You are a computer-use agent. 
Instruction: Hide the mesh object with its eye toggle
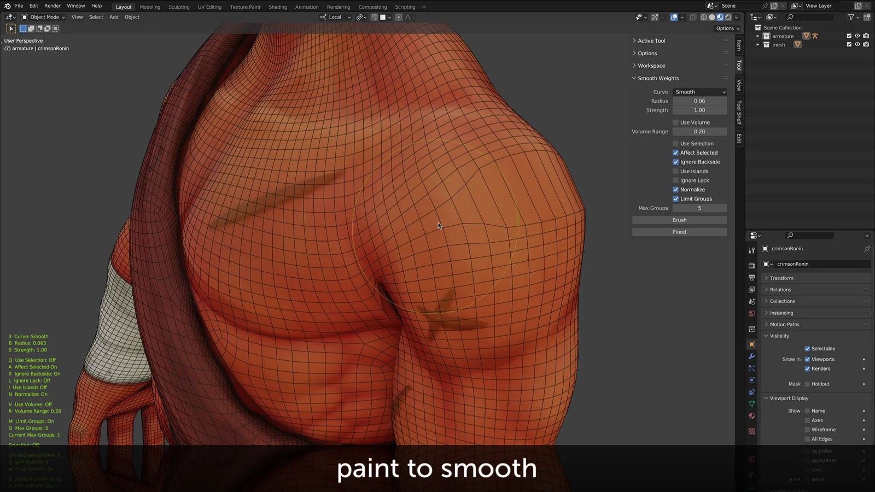(x=857, y=44)
